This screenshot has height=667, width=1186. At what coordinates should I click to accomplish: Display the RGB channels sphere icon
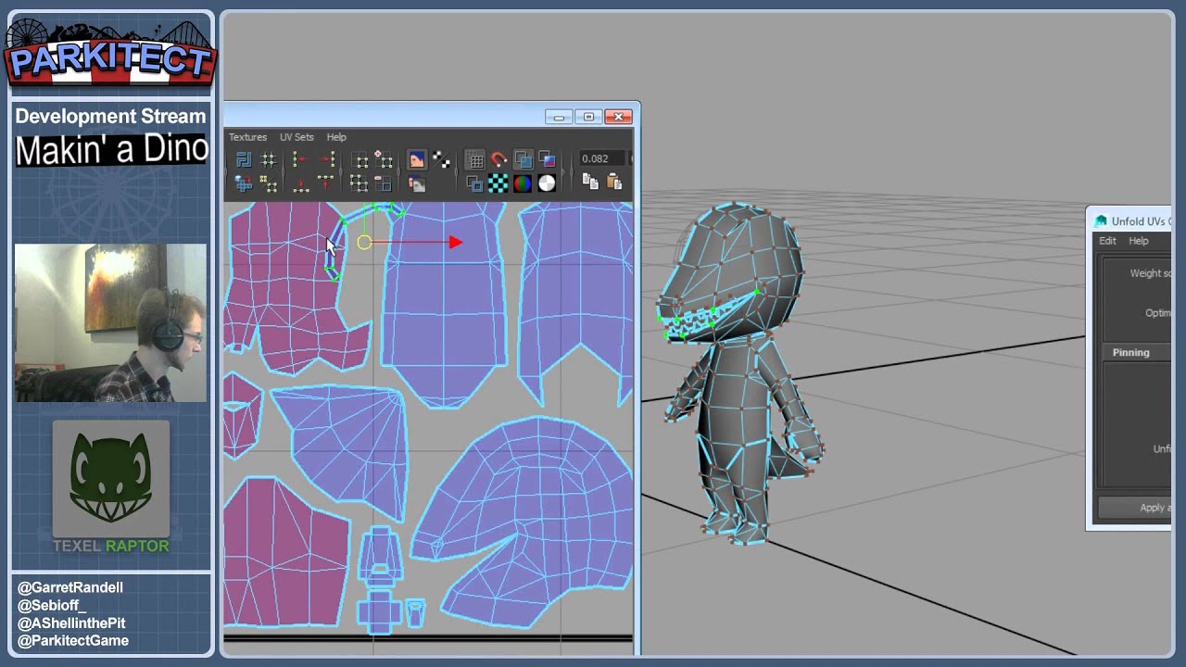click(x=523, y=183)
